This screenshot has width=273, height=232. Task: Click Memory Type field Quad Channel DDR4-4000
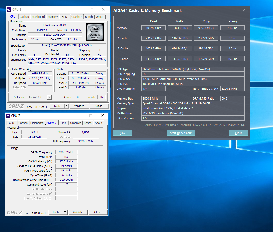coord(193,103)
